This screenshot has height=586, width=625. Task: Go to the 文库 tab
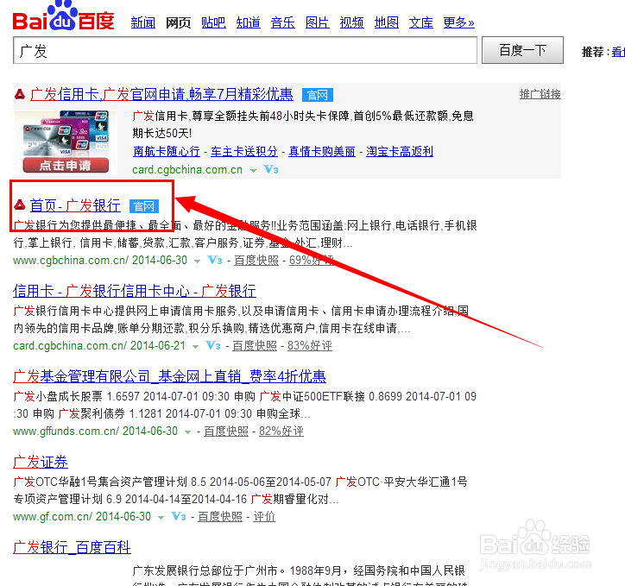[x=421, y=22]
